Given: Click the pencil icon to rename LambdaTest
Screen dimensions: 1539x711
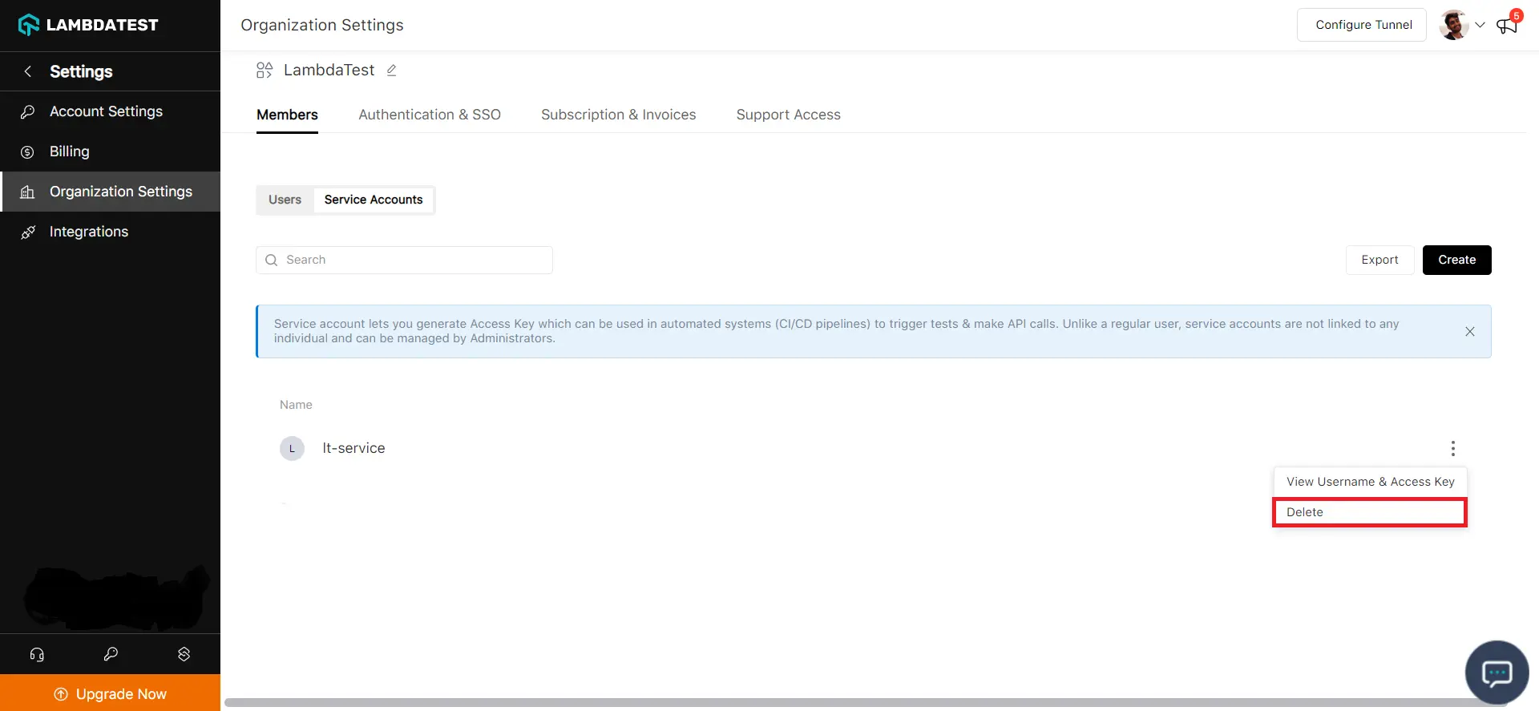Looking at the screenshot, I should [391, 71].
